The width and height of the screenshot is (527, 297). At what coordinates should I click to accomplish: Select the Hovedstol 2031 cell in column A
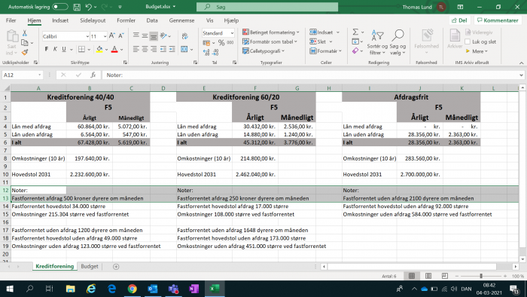pyautogui.click(x=38, y=175)
